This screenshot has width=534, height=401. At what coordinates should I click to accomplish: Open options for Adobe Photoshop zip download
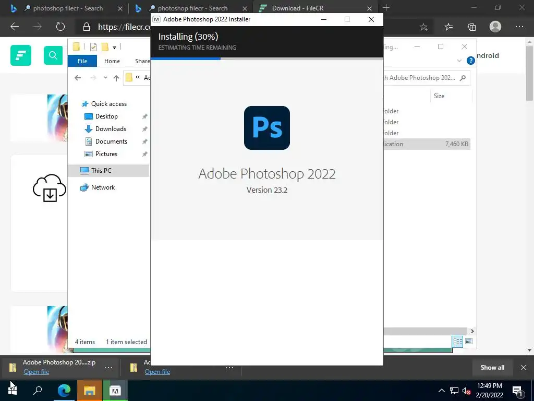tap(108, 367)
